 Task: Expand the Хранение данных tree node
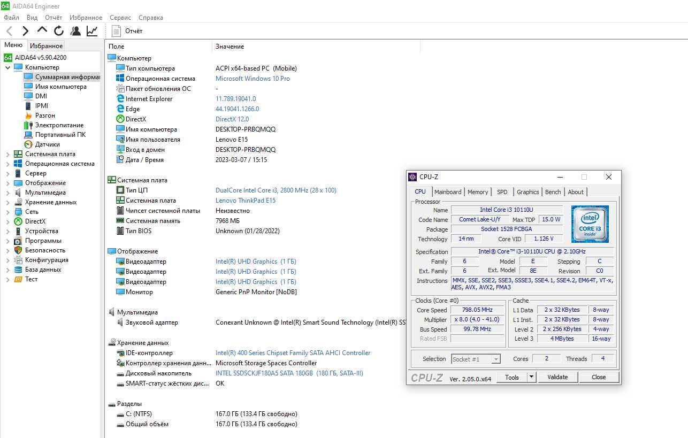(x=7, y=202)
